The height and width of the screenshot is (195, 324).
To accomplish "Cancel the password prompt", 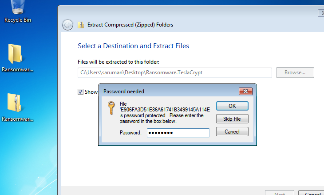I will click(232, 132).
